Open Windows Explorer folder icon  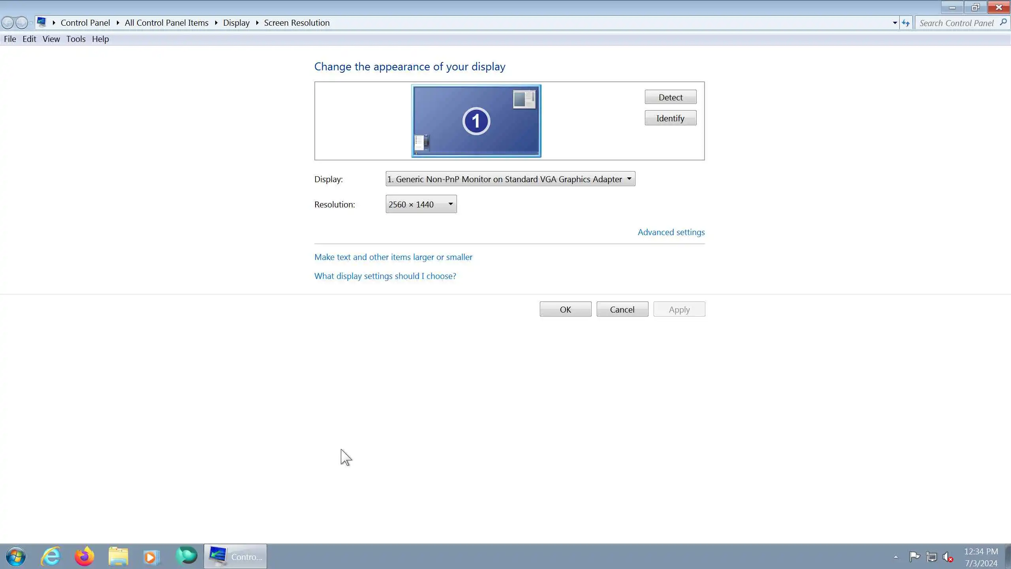click(x=118, y=557)
